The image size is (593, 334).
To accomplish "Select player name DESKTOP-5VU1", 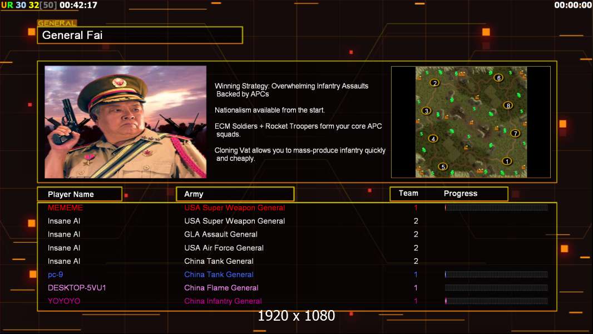I will point(77,288).
